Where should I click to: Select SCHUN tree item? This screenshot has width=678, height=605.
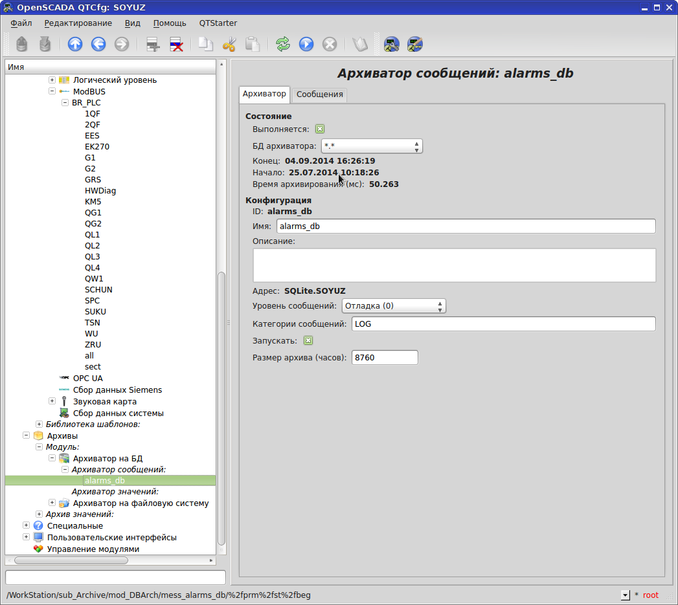98,289
